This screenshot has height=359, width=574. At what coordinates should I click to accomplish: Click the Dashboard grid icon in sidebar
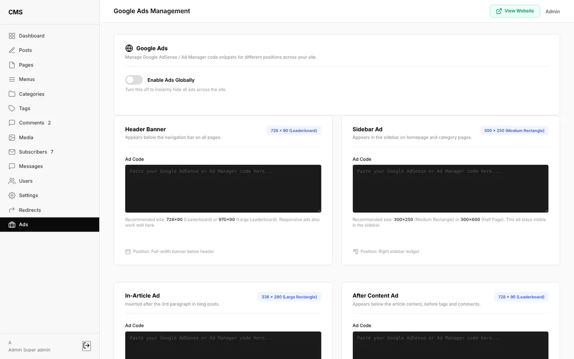(12, 36)
